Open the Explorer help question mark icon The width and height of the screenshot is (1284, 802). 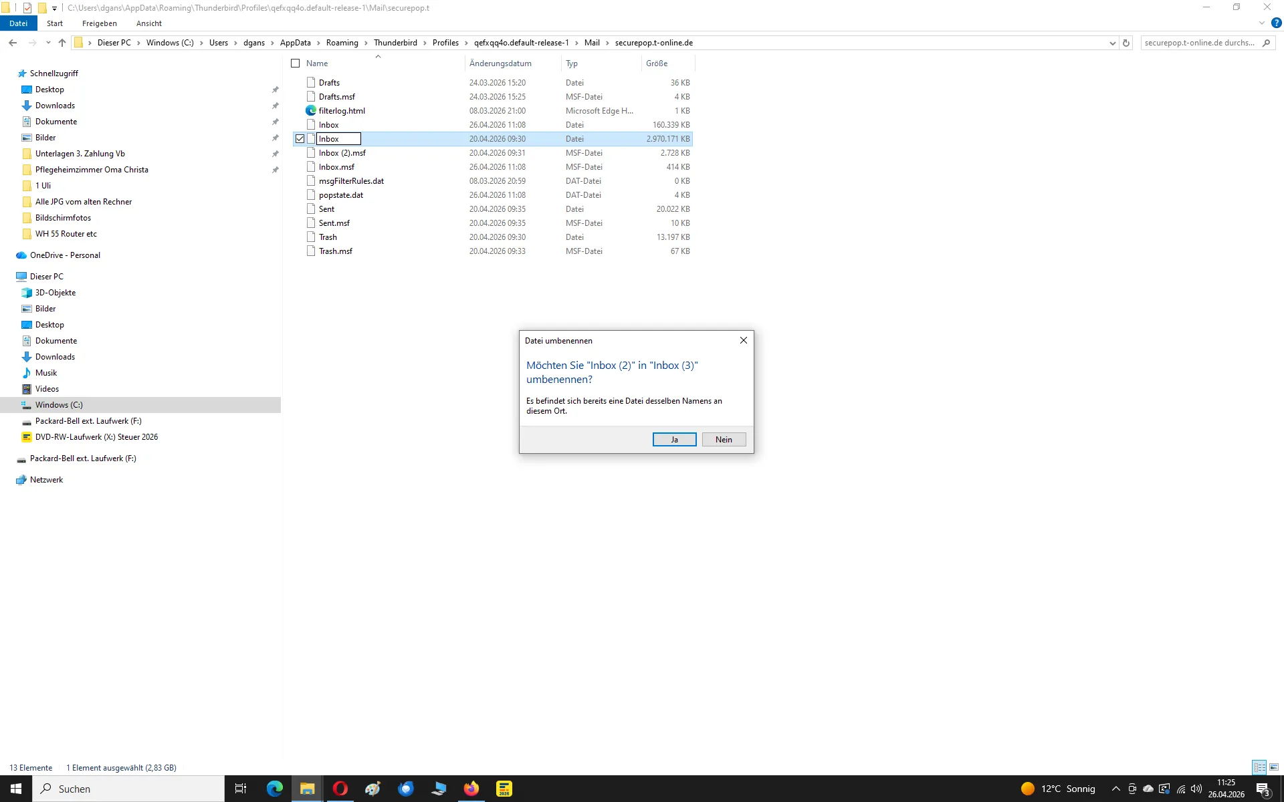[1276, 23]
